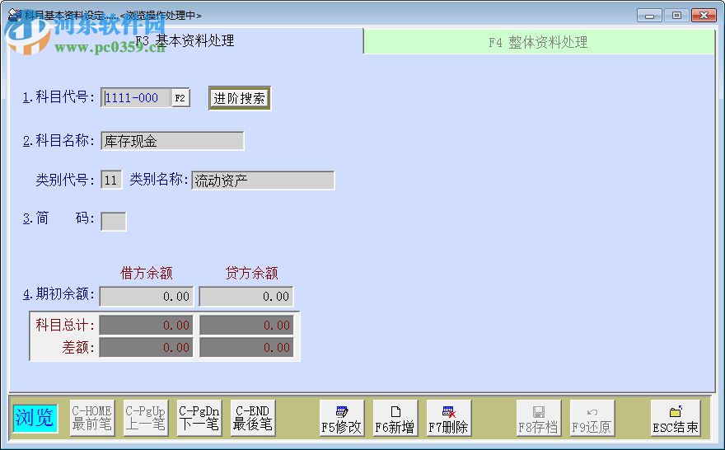This screenshot has height=450, width=725.
Task: Open the F2 lookup beside 科目代号
Action: 180,98
